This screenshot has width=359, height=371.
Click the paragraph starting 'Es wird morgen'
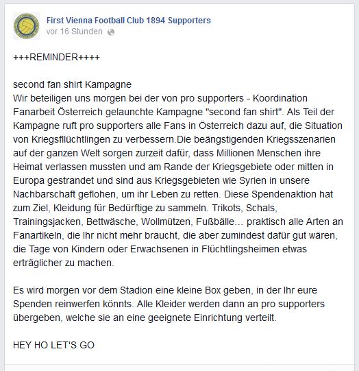tap(169, 304)
